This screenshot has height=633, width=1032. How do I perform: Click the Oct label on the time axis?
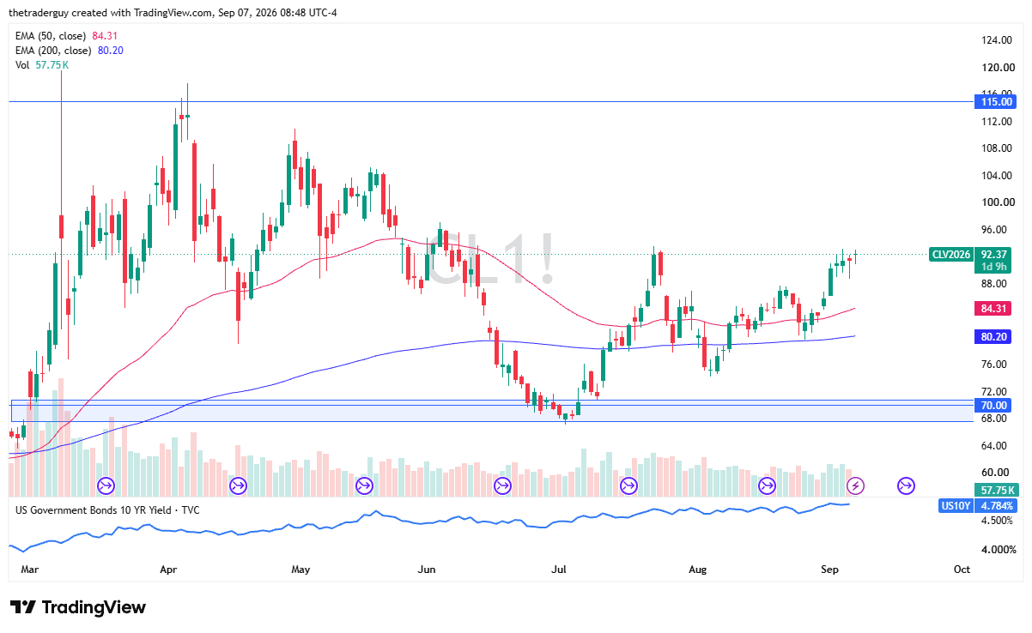coord(962,570)
